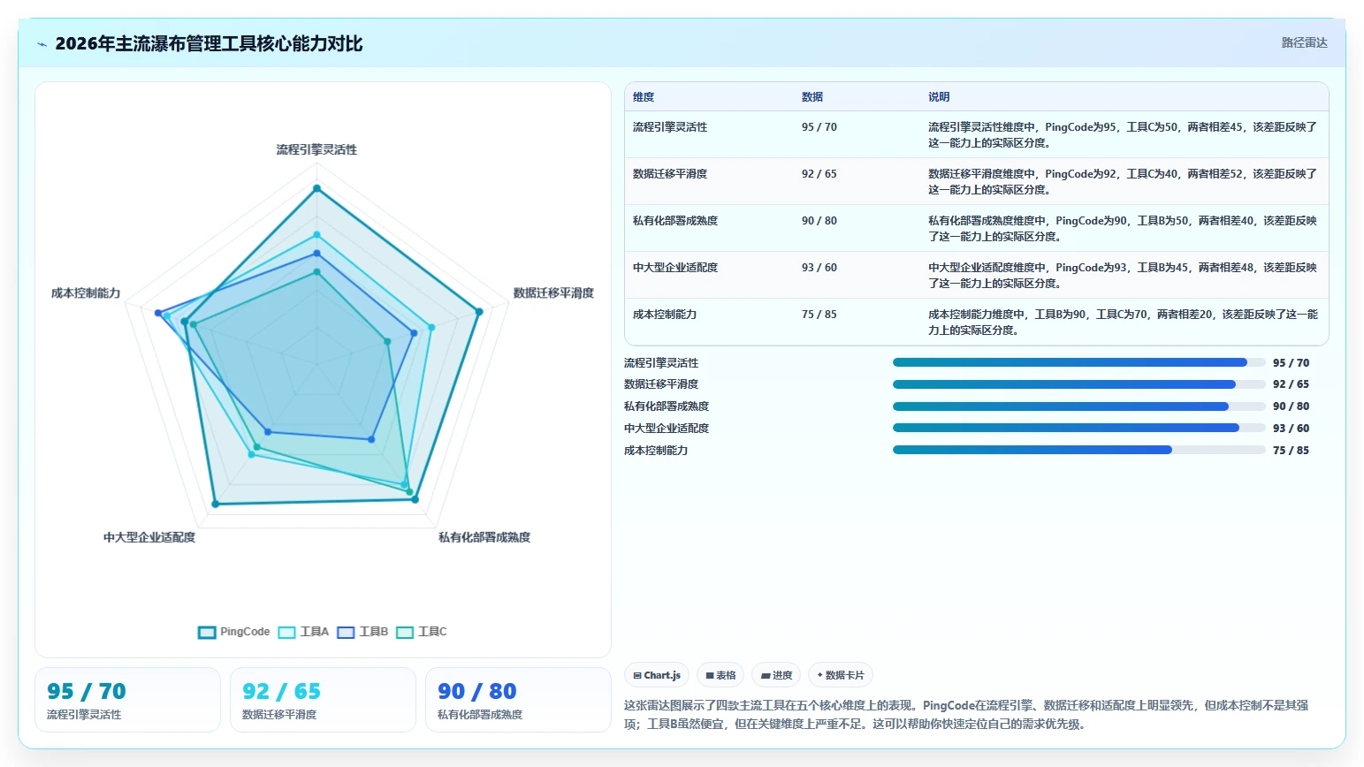Open the 90 / 80 私有化部署成熟度 data card

pos(518,700)
